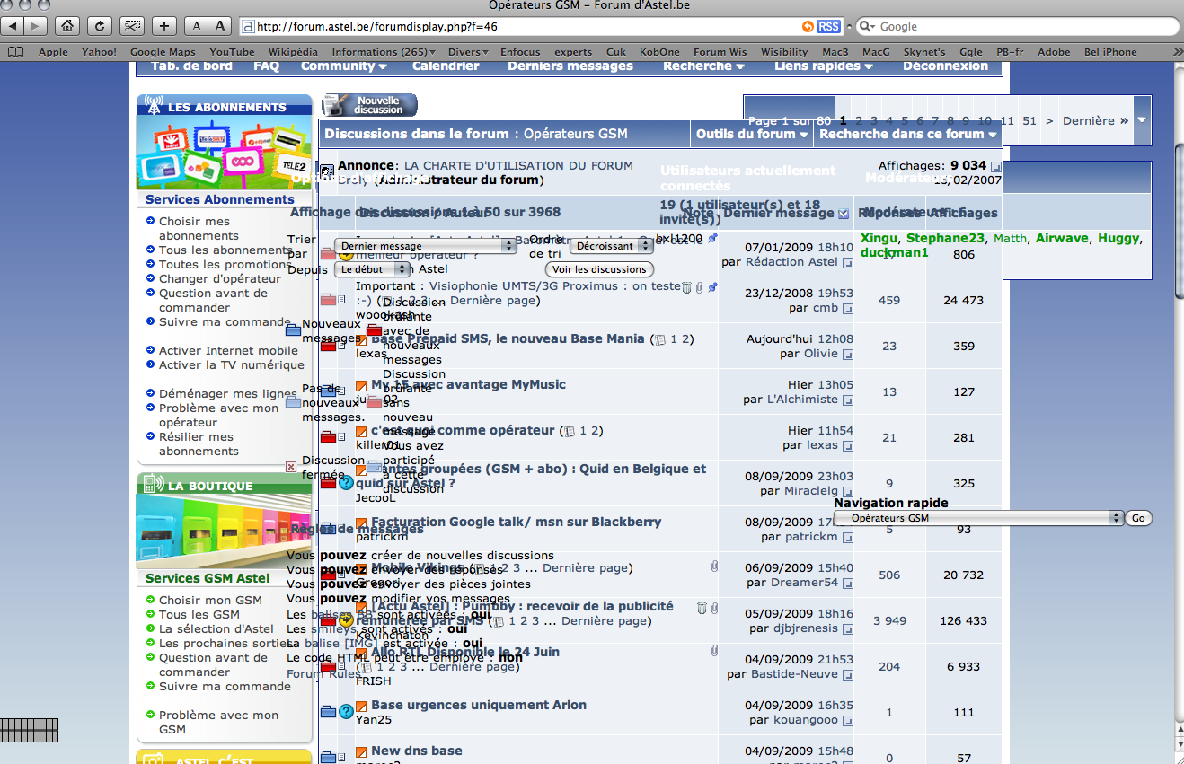Click the add bookmark plus button
The height and width of the screenshot is (764, 1184).
pos(164,26)
